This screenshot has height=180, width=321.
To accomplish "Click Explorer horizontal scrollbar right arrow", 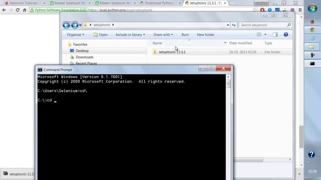I will (290, 159).
